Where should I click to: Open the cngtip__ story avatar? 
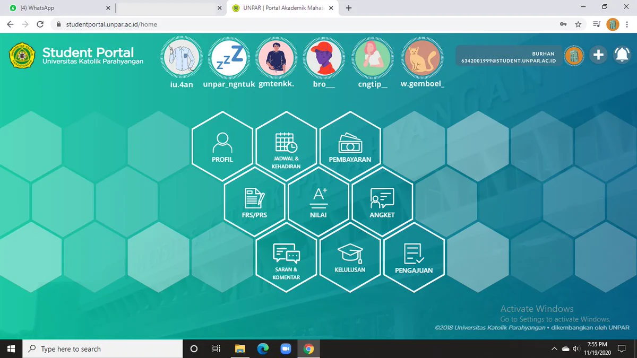point(373,57)
